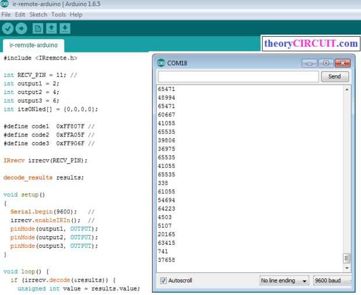
Task: Click the COM18 window title icon
Action: coord(161,63)
